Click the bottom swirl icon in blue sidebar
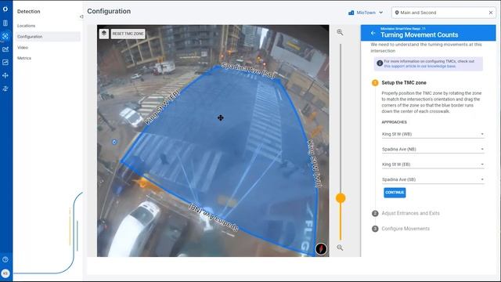501x282 pixels. click(x=5, y=89)
